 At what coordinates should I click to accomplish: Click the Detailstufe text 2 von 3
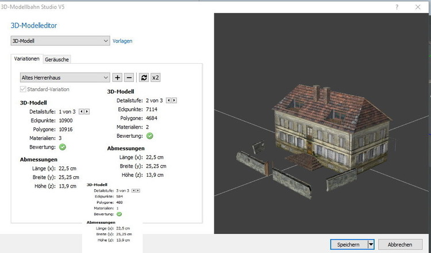[x=154, y=100]
